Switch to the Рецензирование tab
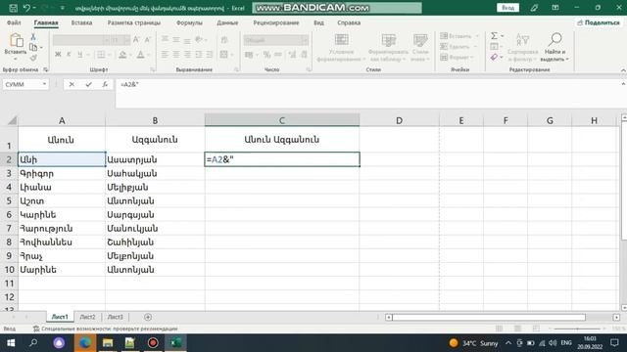Screen dimensions: 627x352 (276, 22)
